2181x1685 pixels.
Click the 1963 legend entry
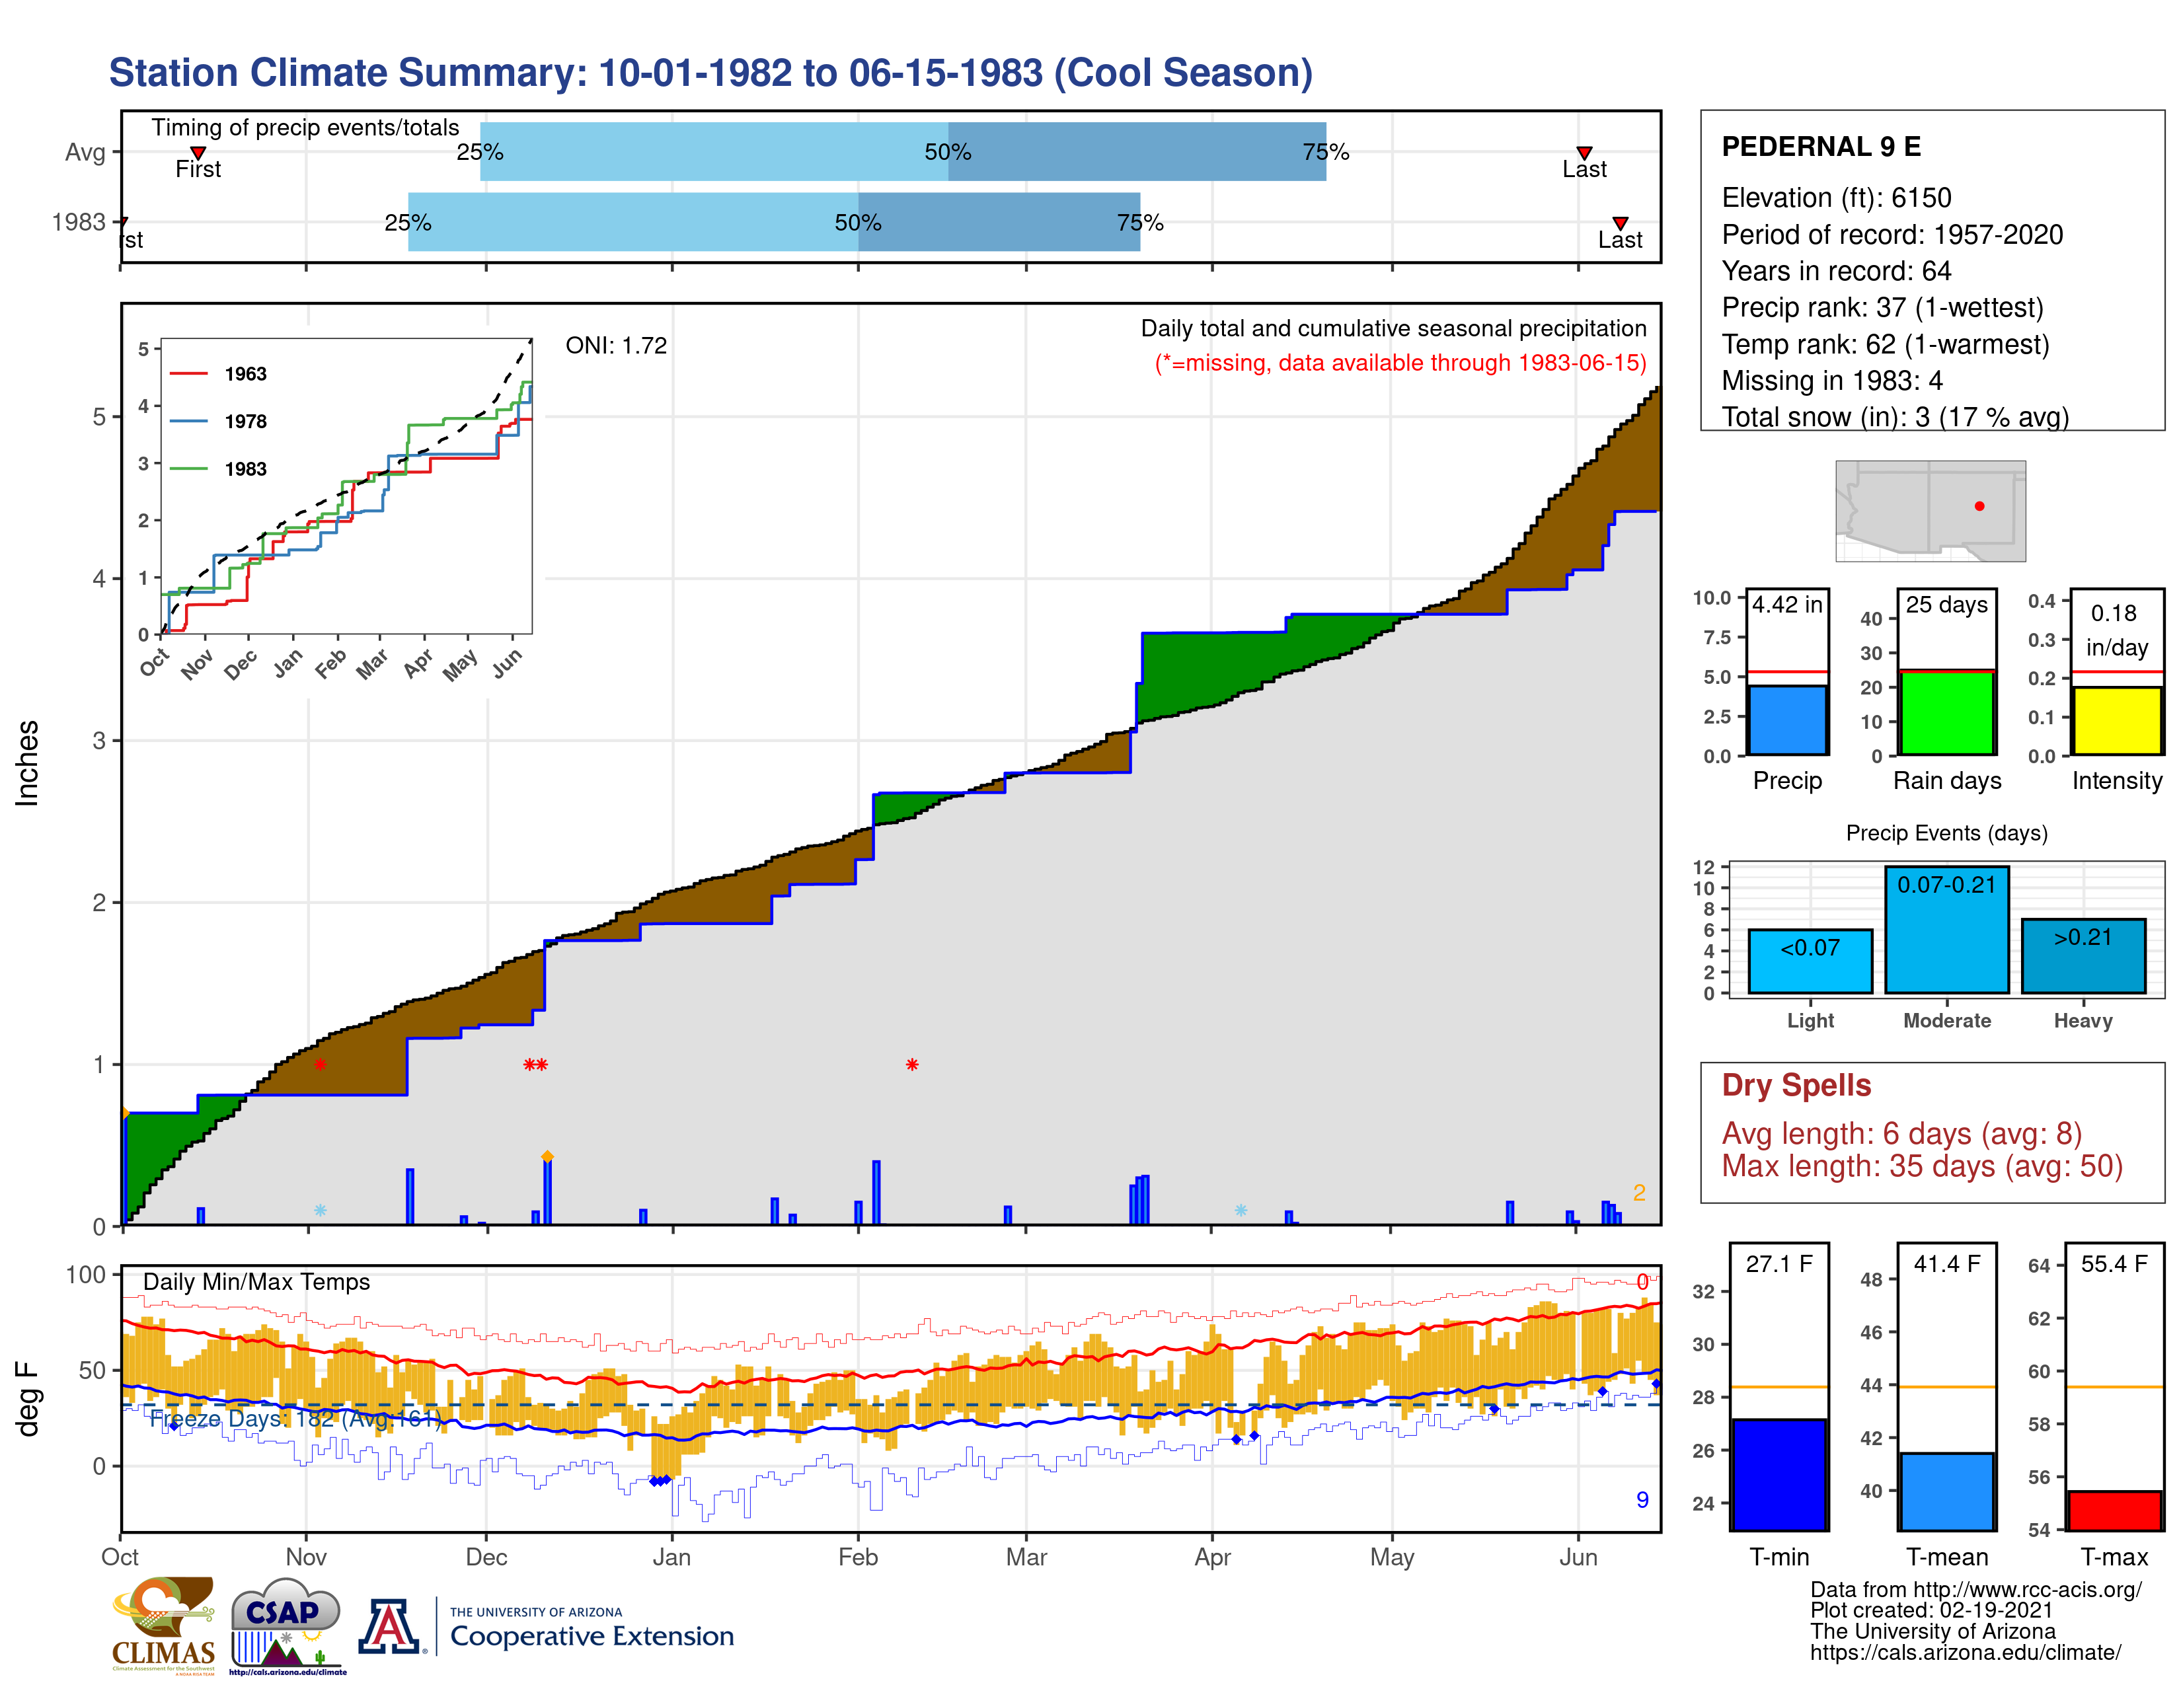click(219, 373)
